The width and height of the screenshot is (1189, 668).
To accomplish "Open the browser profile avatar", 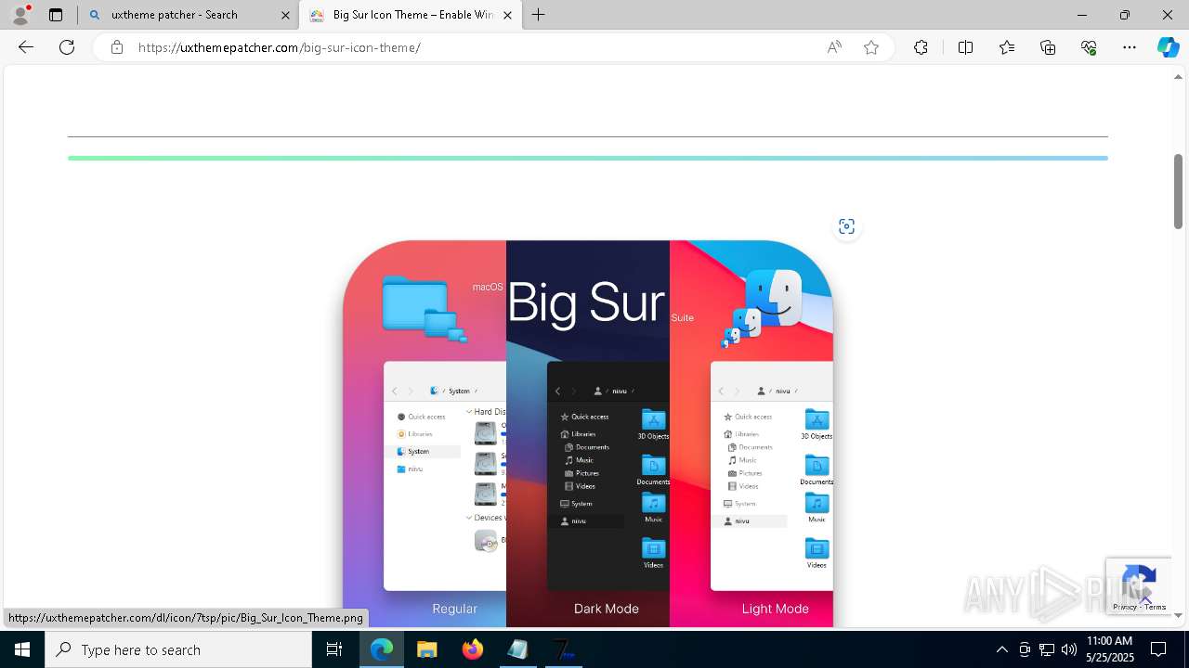I will pos(20,15).
